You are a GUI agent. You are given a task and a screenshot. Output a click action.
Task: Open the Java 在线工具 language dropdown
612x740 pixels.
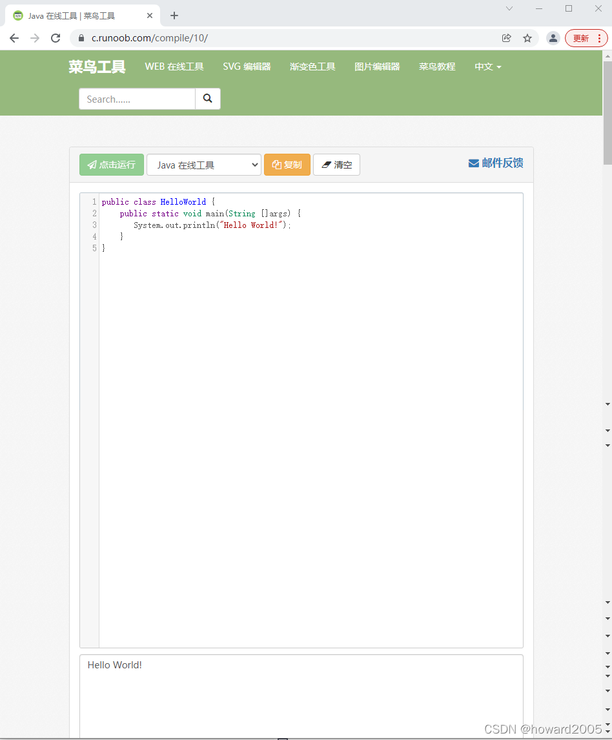point(204,165)
